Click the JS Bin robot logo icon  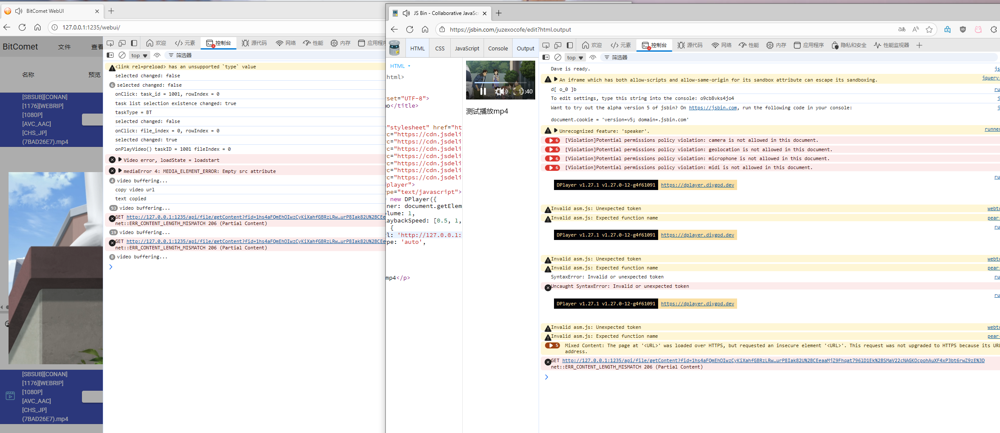pos(395,48)
